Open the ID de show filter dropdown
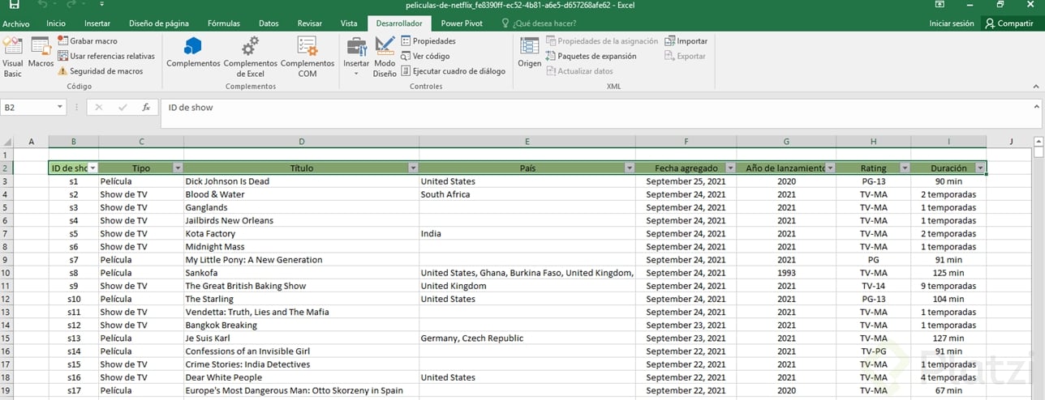 [x=92, y=168]
